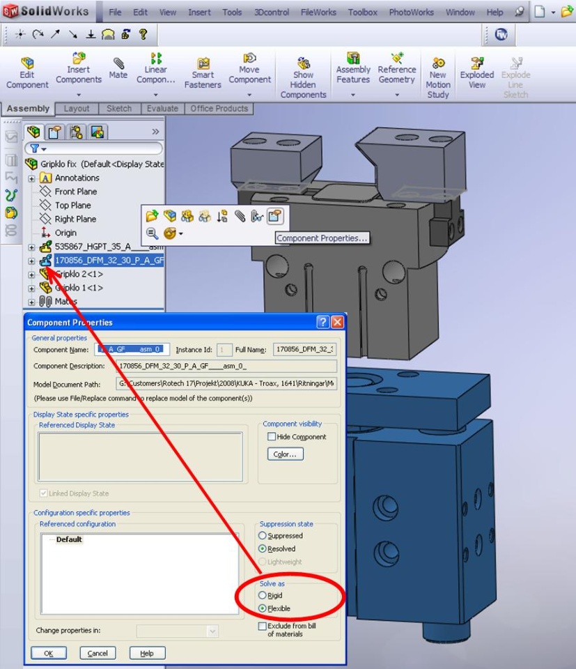Screen dimensions: 576x669
Task: Click View Mates paperclip icon in context toolbar
Action: 240,216
